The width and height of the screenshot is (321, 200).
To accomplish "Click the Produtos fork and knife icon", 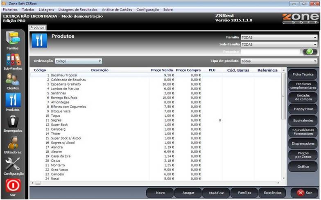I will click(13, 100).
